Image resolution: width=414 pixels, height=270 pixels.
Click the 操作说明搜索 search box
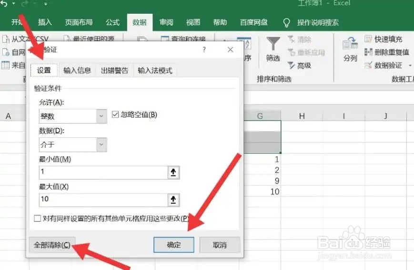coord(318,23)
